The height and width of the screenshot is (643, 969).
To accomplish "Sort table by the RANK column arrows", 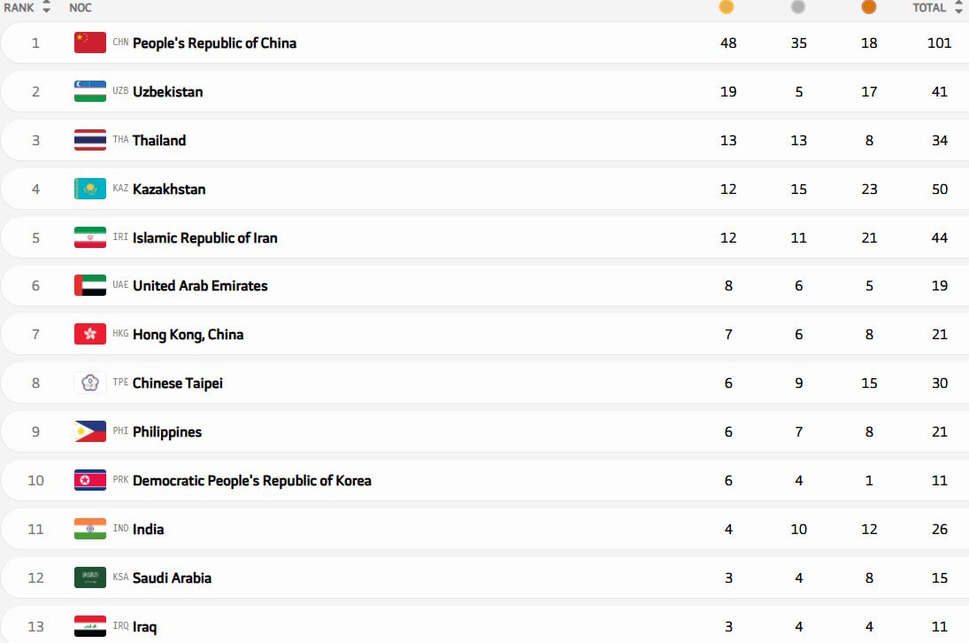I will click(x=46, y=8).
